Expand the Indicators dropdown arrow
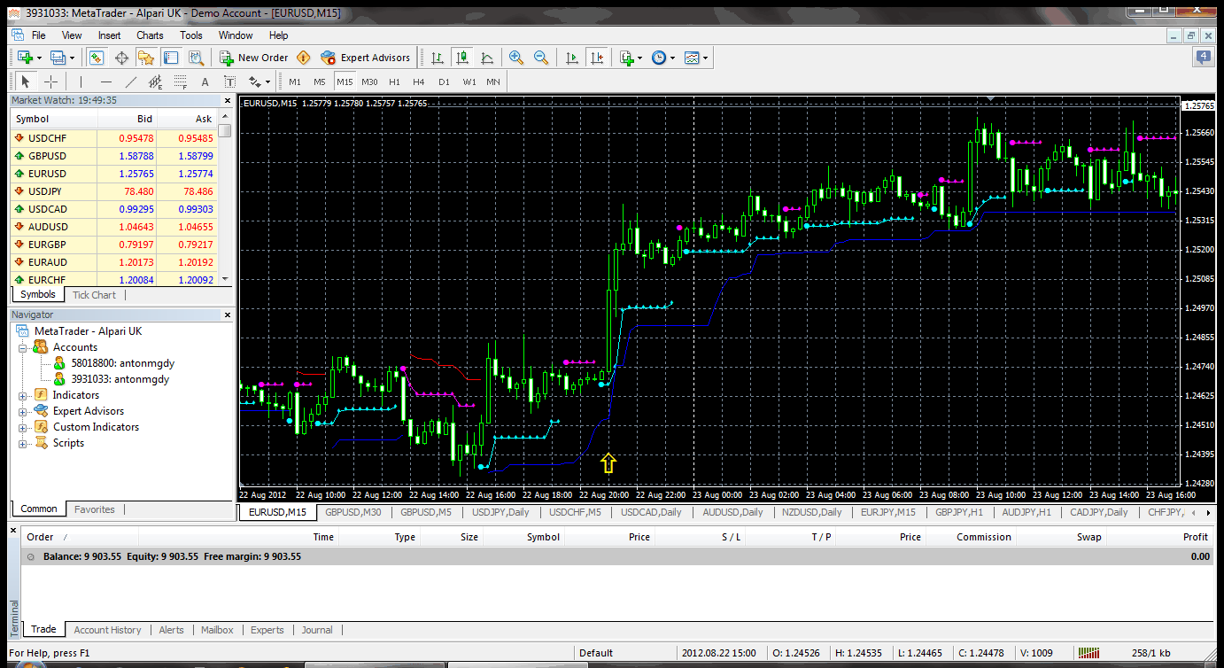Viewport: 1224px width, 668px height. [x=640, y=58]
